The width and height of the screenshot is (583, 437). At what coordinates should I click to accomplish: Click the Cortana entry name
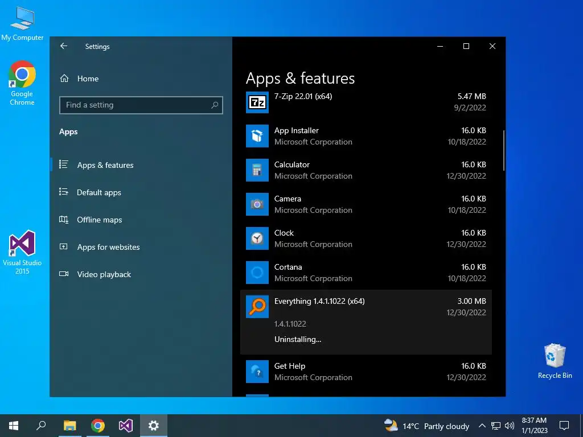[x=288, y=267]
